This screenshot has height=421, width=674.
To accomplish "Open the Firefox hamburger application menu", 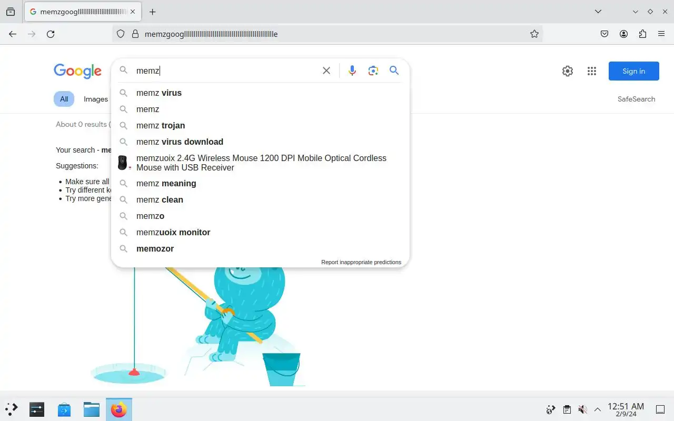I will click(661, 34).
